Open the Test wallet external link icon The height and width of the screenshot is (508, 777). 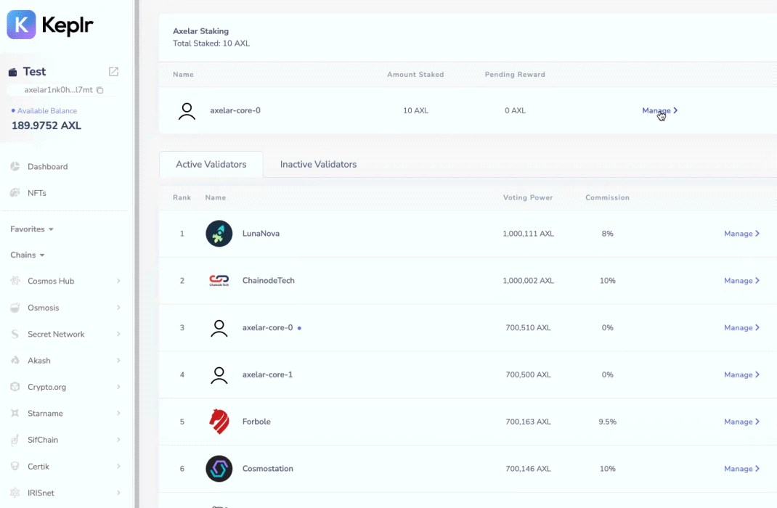pos(113,72)
